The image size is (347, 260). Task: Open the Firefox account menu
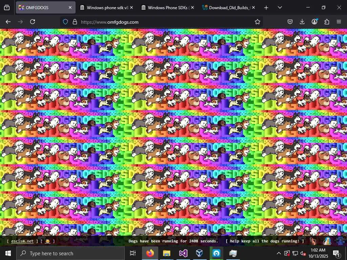pos(314,22)
